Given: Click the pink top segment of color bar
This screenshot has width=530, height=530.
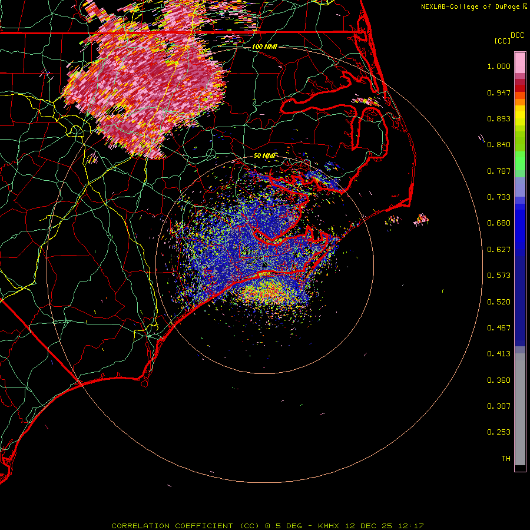Looking at the screenshot, I should point(520,62).
